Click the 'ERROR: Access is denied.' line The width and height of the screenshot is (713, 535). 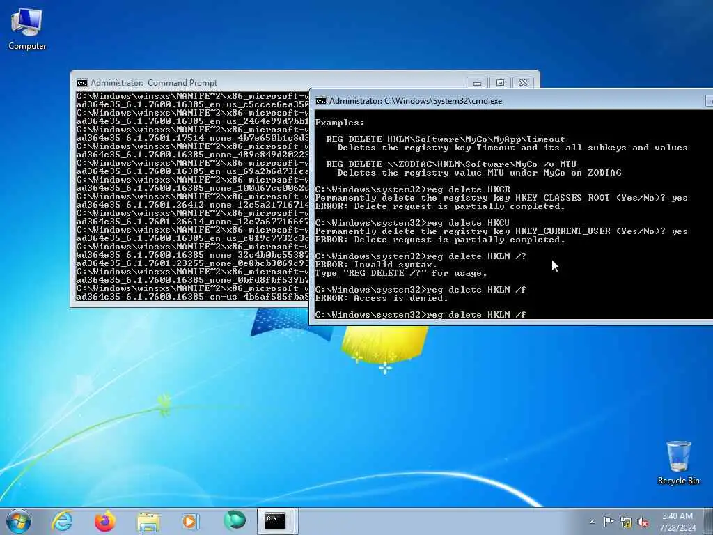click(x=382, y=298)
